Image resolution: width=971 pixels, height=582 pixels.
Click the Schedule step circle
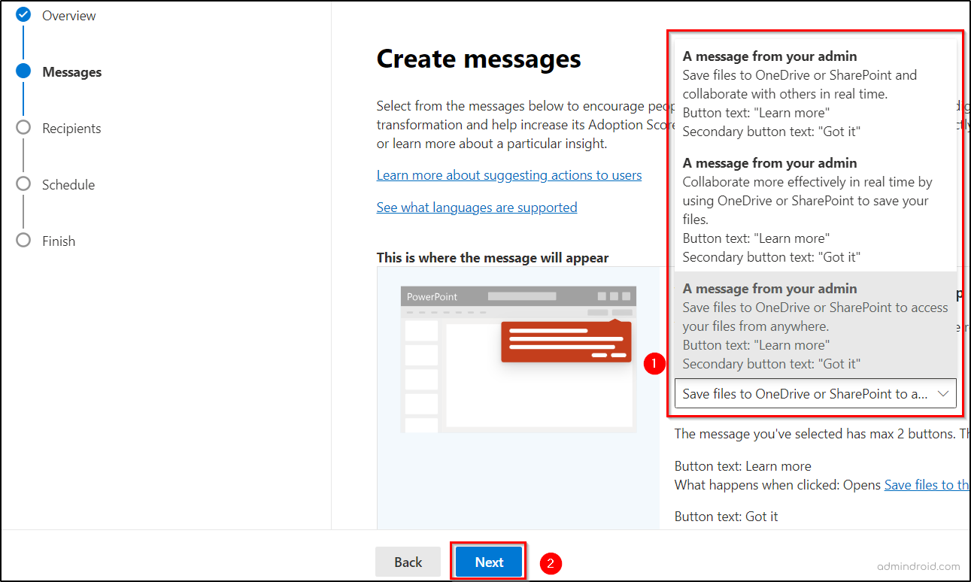tap(23, 184)
